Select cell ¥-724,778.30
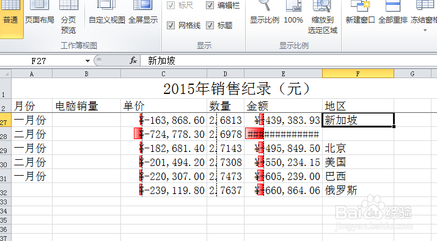437x241 pixels. (x=164, y=134)
